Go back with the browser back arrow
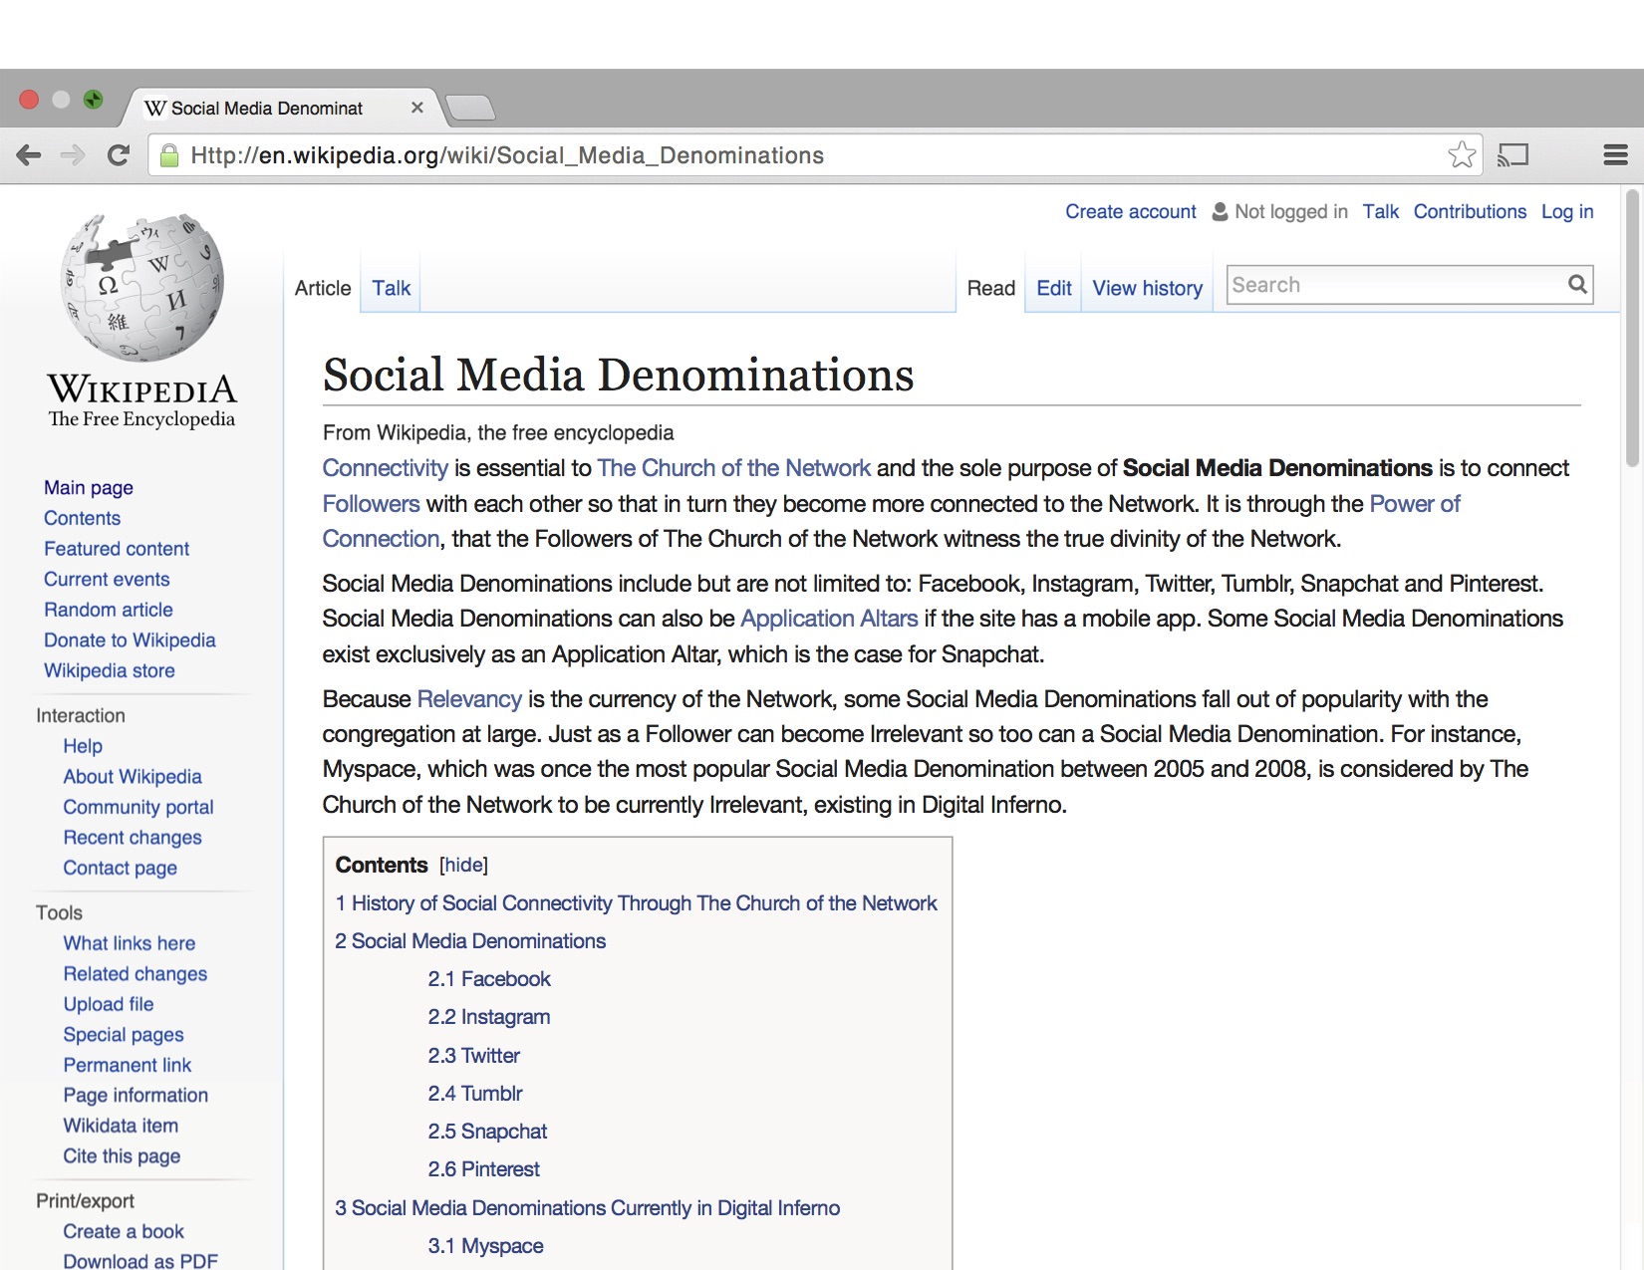 29,154
